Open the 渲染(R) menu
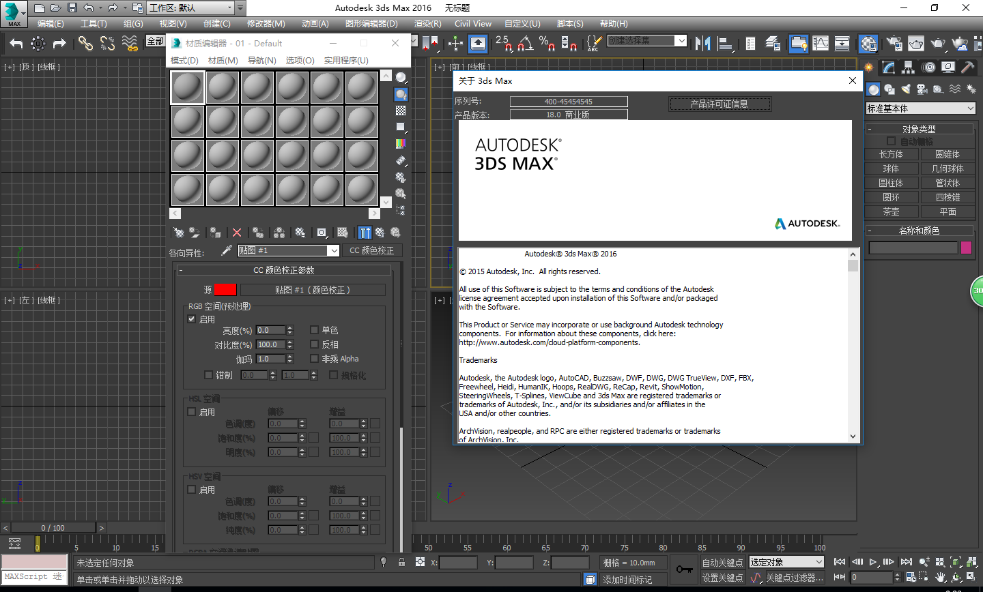 click(x=428, y=24)
